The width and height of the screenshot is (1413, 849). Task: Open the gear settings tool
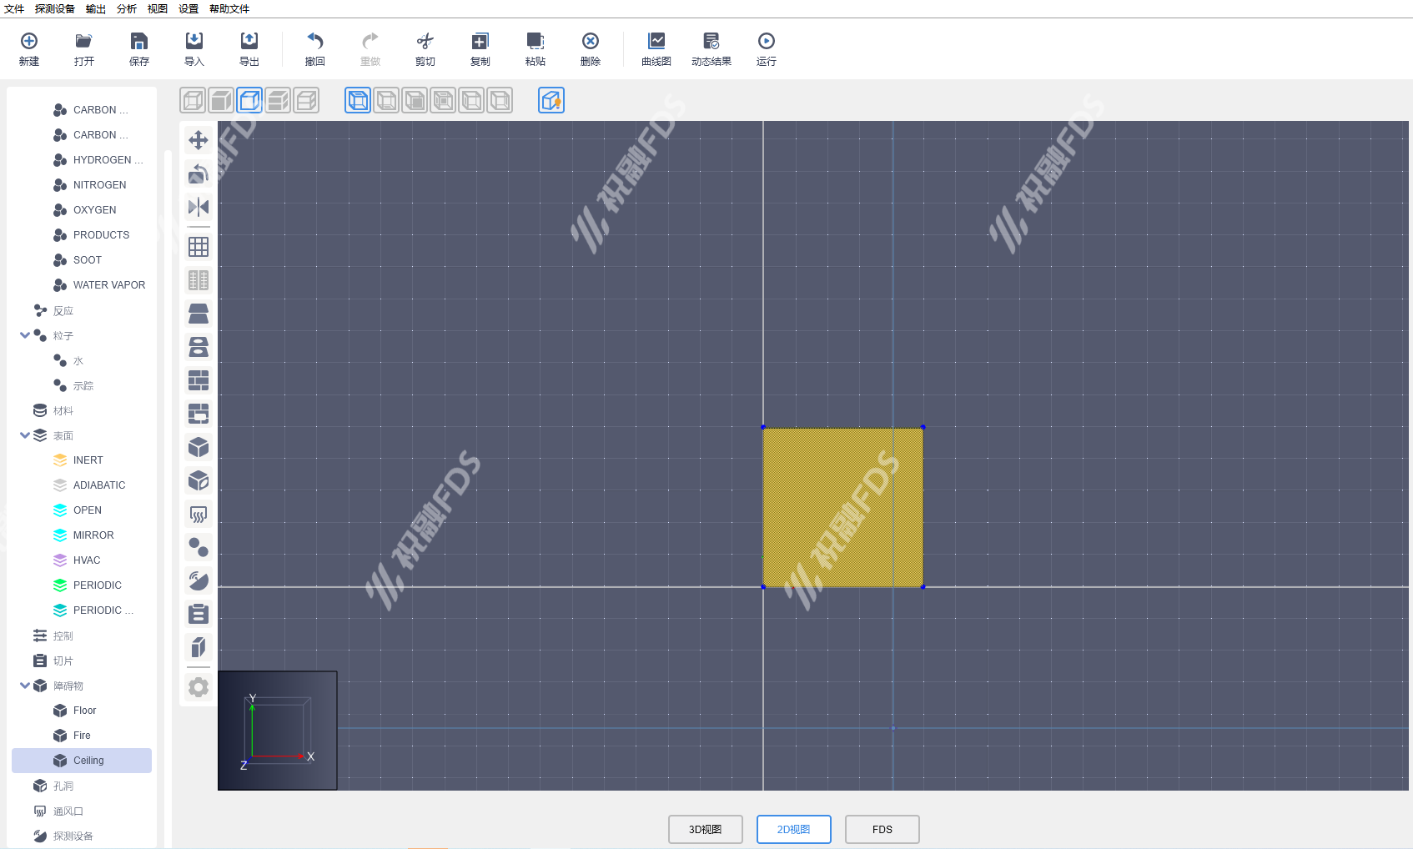pyautogui.click(x=199, y=687)
